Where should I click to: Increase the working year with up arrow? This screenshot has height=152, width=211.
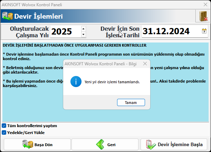click(x=84, y=29)
